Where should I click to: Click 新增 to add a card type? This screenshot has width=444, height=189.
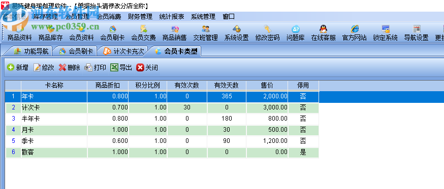pos(18,67)
